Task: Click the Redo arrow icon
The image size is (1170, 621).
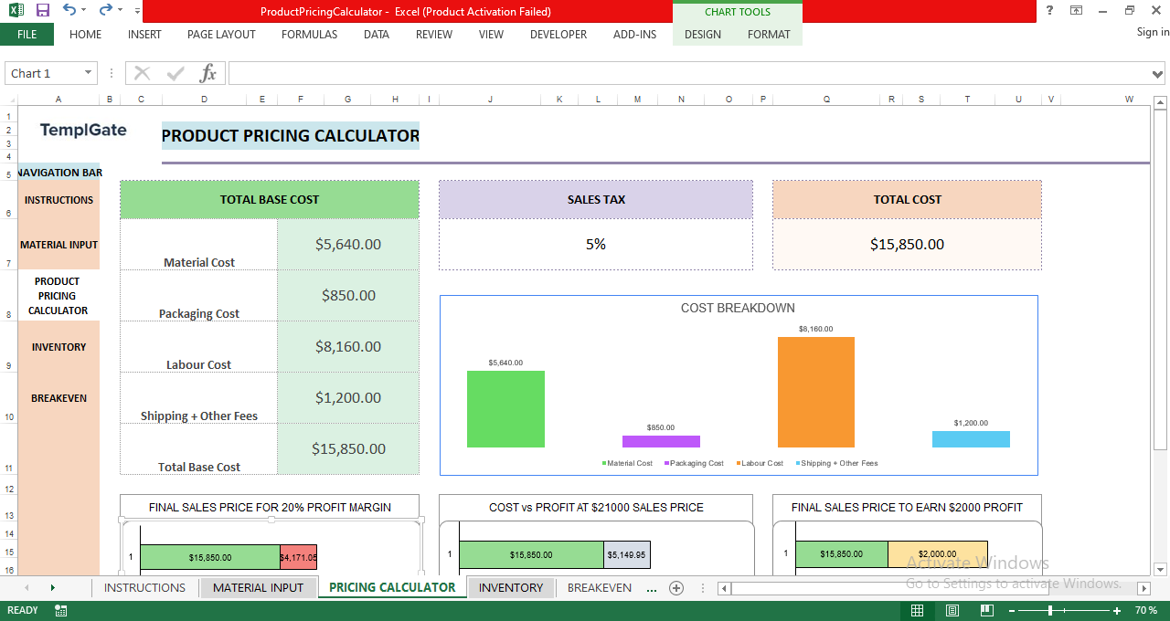Action: (x=106, y=11)
